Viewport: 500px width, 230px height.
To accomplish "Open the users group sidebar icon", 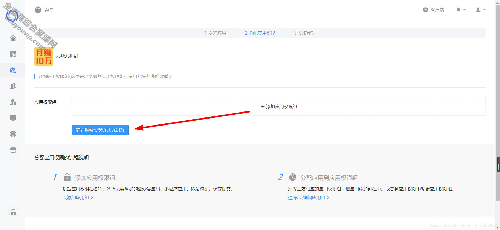I will (x=13, y=86).
